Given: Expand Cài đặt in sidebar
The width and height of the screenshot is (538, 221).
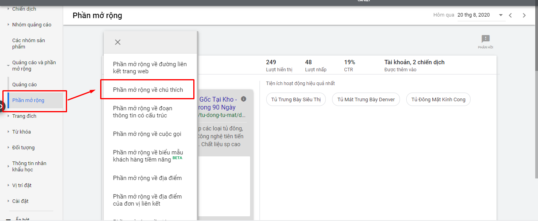Looking at the screenshot, I should point(9,201).
